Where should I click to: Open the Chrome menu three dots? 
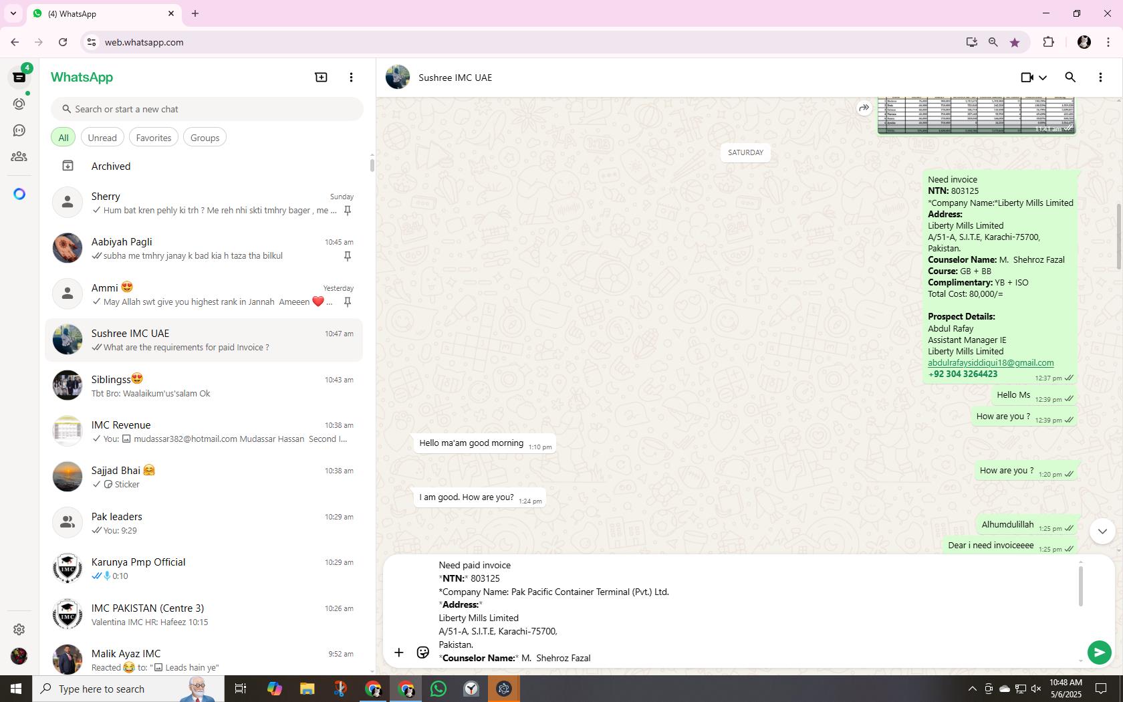tap(1108, 42)
